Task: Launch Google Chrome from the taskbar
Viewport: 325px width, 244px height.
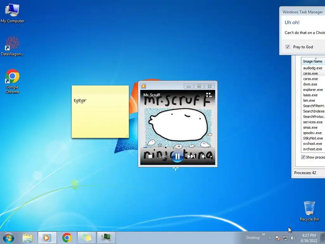Action: point(67,238)
